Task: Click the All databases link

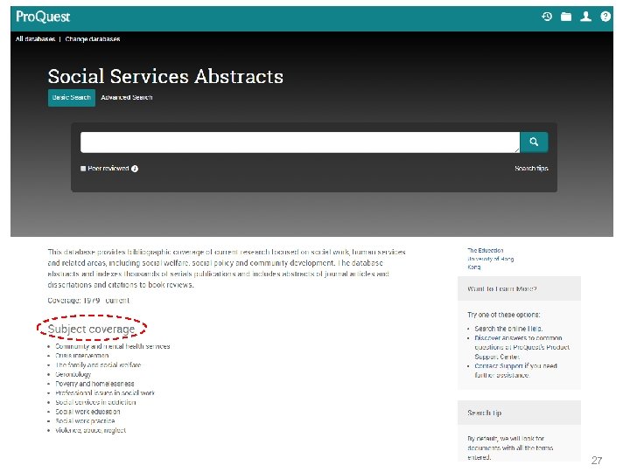Action: 35,39
